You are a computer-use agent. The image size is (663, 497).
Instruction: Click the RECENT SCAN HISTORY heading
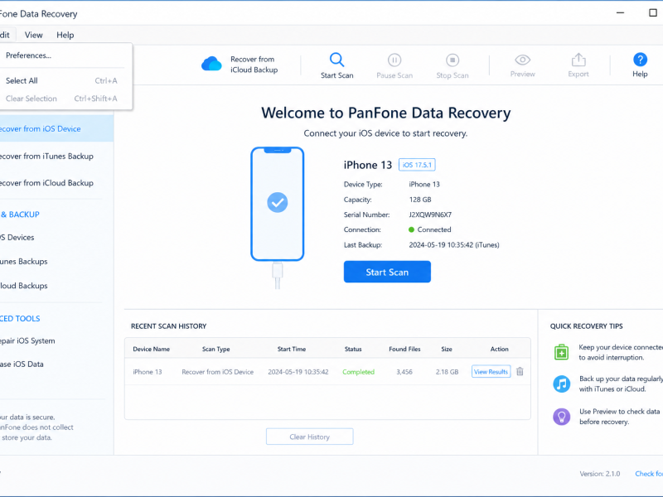(169, 326)
